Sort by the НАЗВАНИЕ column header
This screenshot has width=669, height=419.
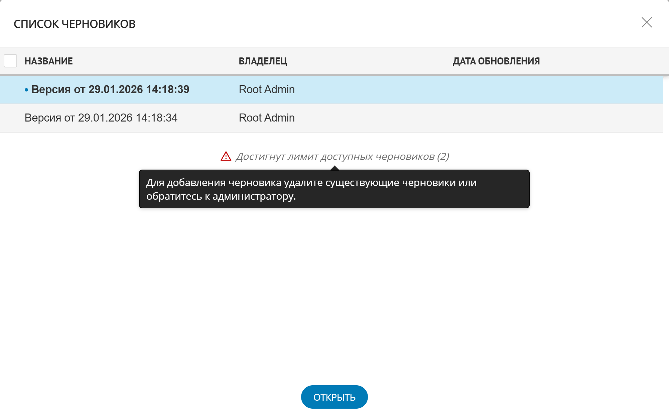tap(48, 61)
